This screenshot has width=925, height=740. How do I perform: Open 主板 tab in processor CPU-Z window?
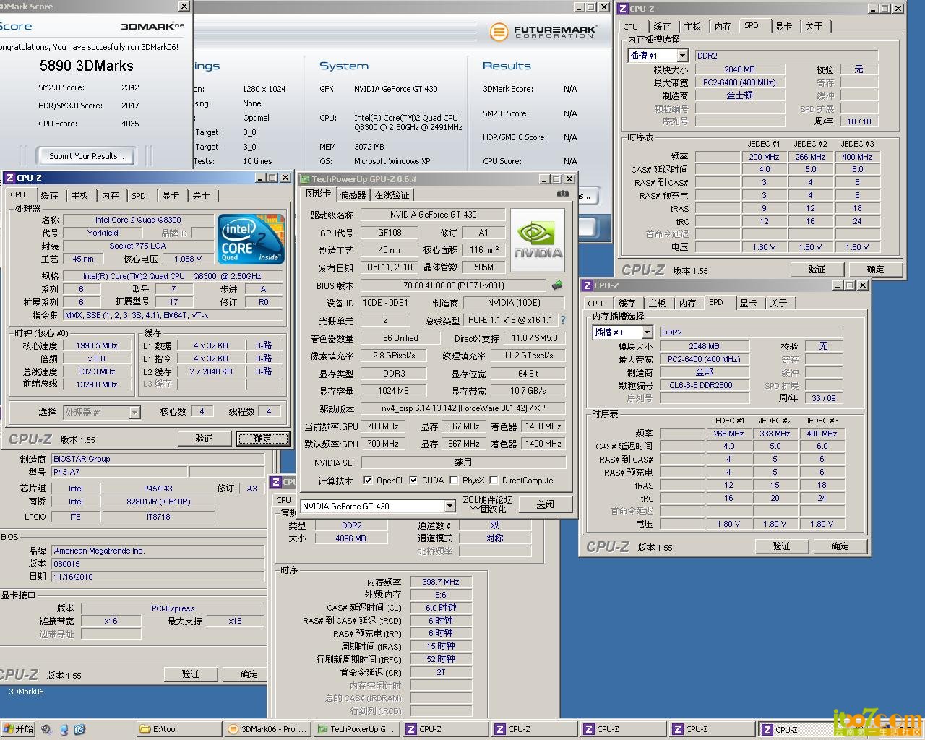[x=79, y=195]
